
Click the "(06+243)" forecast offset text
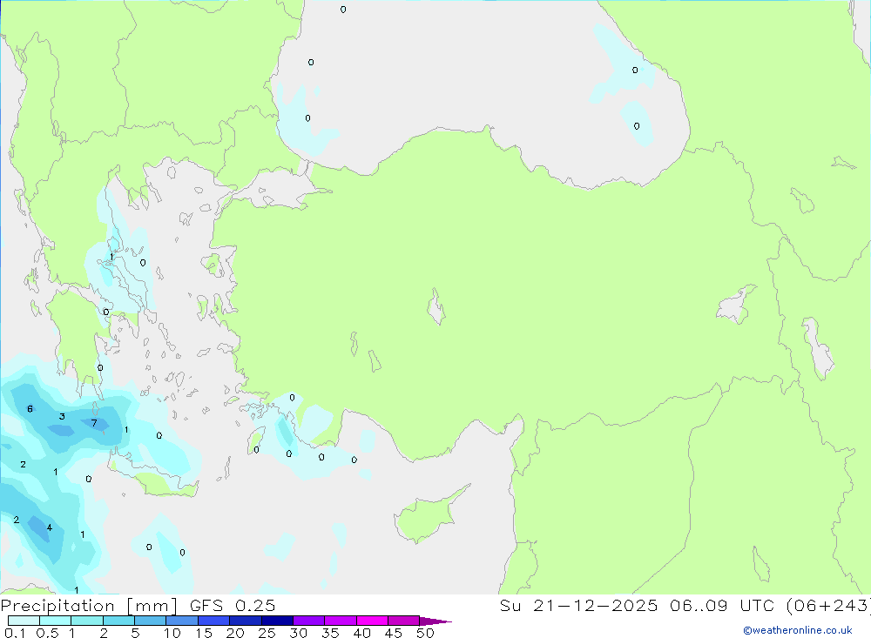[x=829, y=606]
